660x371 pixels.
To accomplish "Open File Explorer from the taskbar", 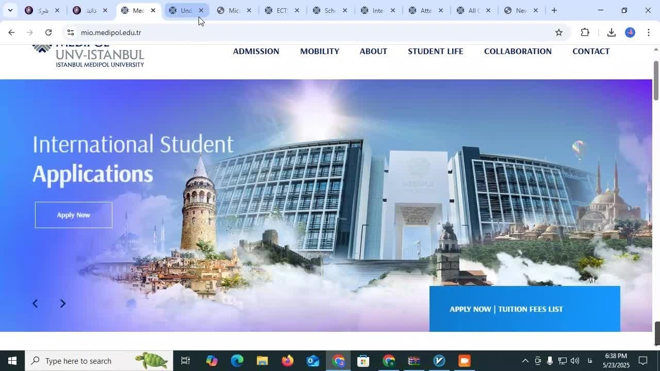I will [262, 361].
